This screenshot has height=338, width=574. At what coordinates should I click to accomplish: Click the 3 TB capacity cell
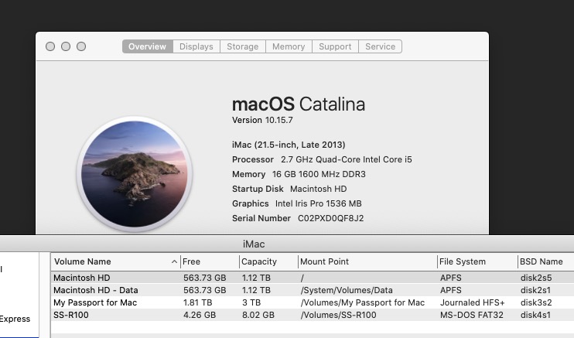(251, 302)
